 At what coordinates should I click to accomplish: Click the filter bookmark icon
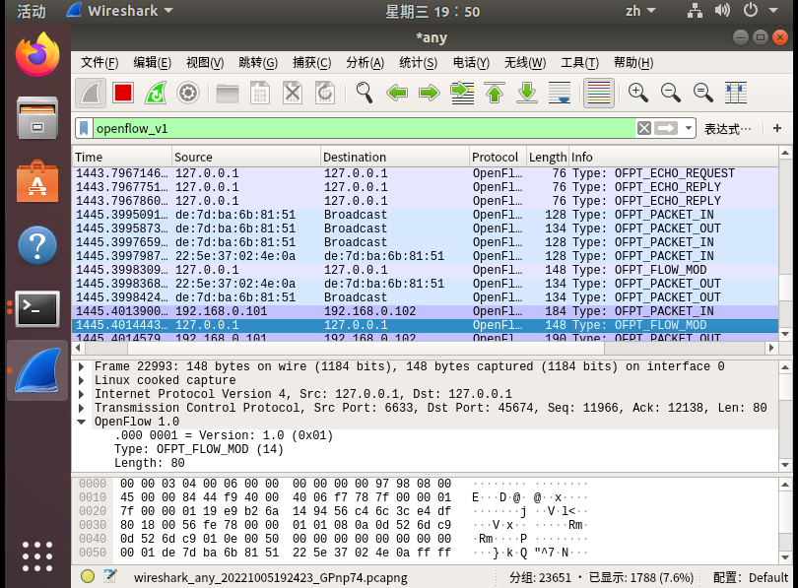pyautogui.click(x=85, y=128)
